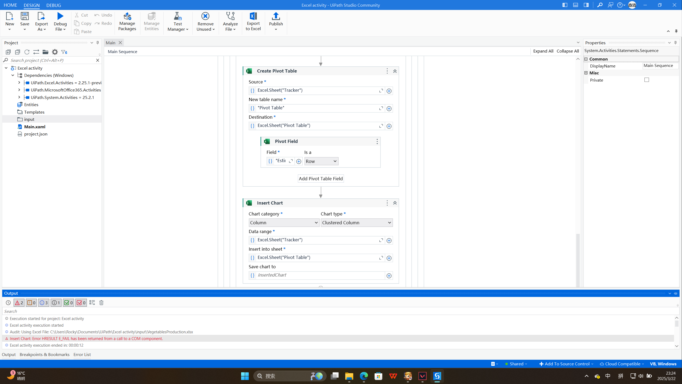Viewport: 682px width, 384px height.
Task: Run Debug File from the ribbon
Action: click(x=60, y=22)
